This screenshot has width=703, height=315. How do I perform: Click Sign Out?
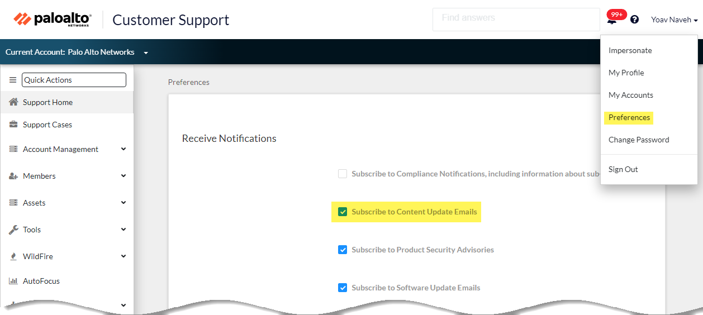(x=623, y=169)
